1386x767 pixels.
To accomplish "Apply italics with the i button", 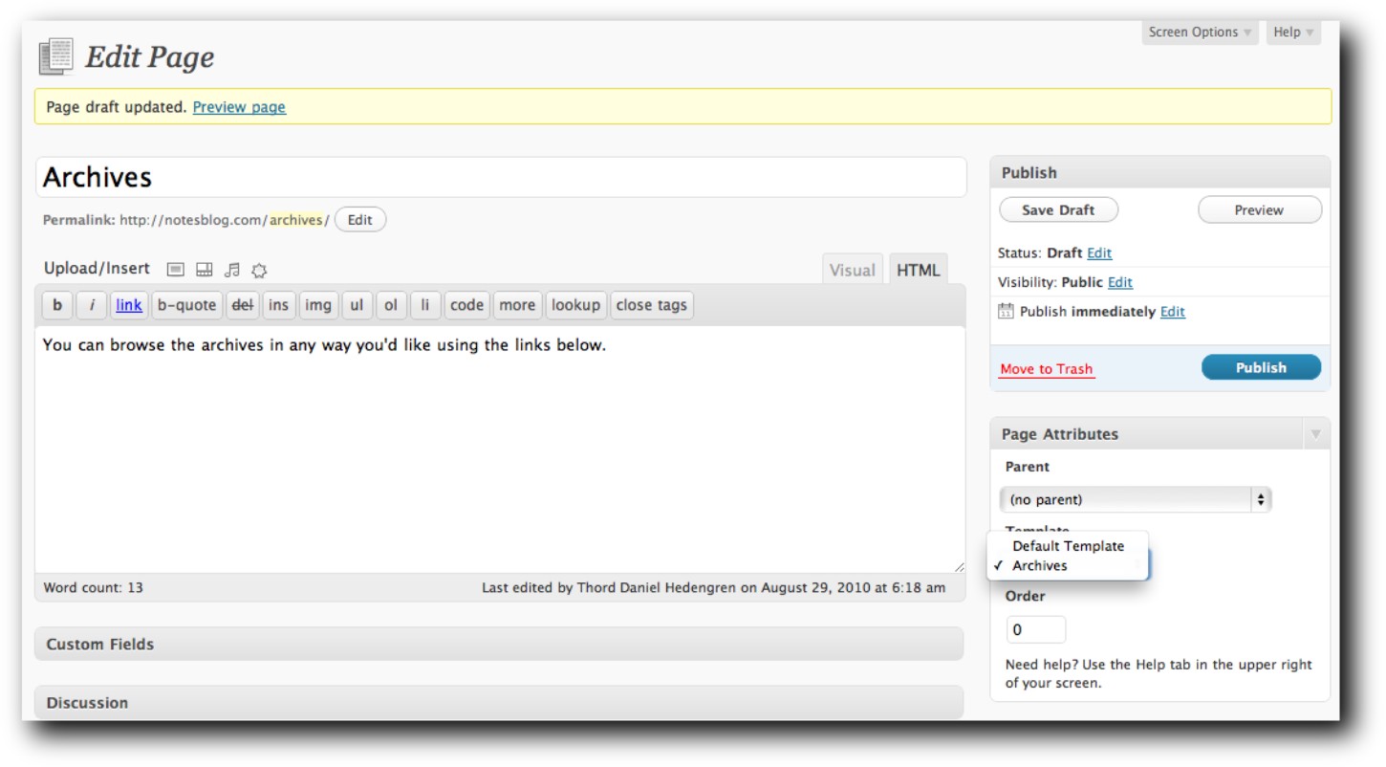I will tap(92, 305).
